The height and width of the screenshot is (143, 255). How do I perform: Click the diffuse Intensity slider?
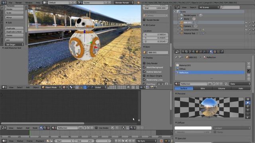193,132
